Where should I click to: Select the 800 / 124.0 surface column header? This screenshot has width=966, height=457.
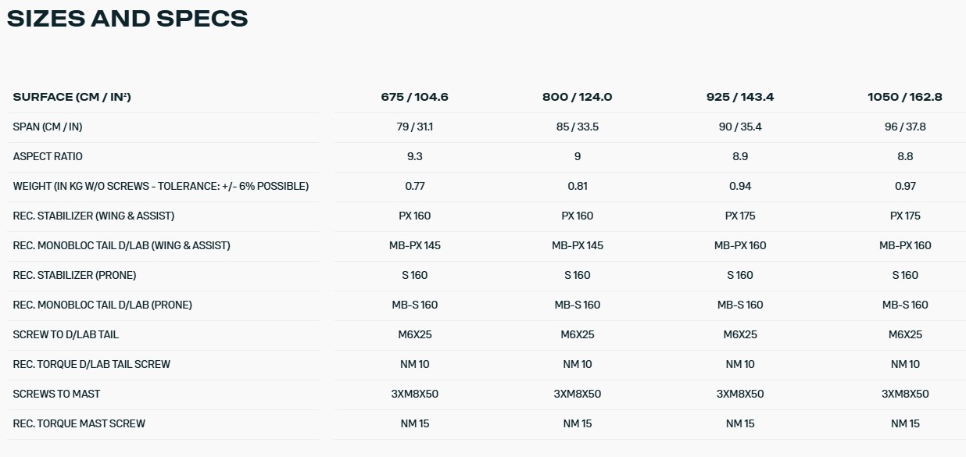point(577,97)
